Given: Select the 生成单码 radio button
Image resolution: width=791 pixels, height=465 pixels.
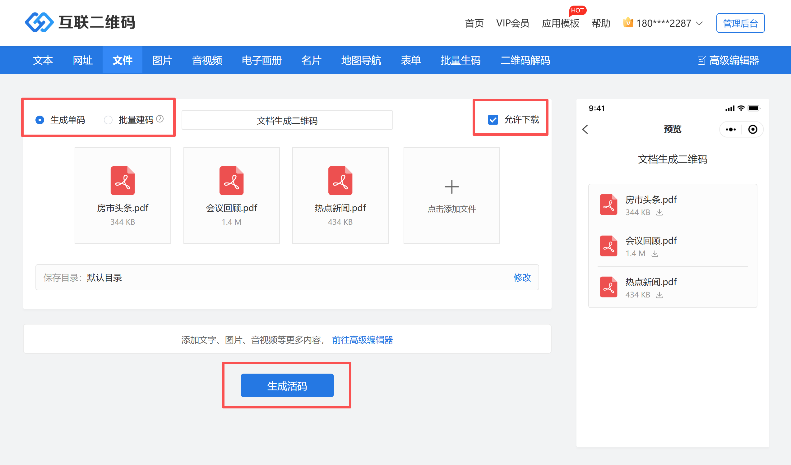Looking at the screenshot, I should click(x=40, y=120).
